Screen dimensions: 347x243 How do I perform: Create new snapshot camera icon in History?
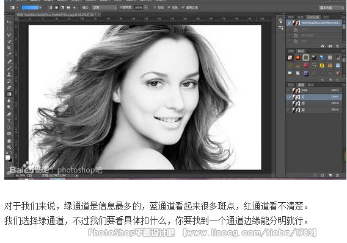click(330, 46)
